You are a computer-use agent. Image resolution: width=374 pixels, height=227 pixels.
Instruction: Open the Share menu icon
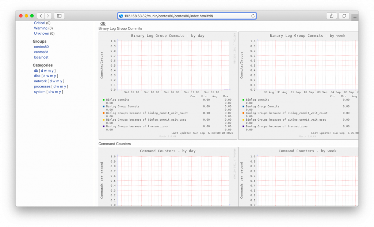click(331, 16)
